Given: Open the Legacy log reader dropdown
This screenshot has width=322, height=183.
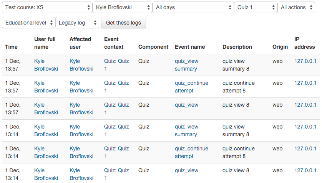Looking at the screenshot, I should [77, 23].
